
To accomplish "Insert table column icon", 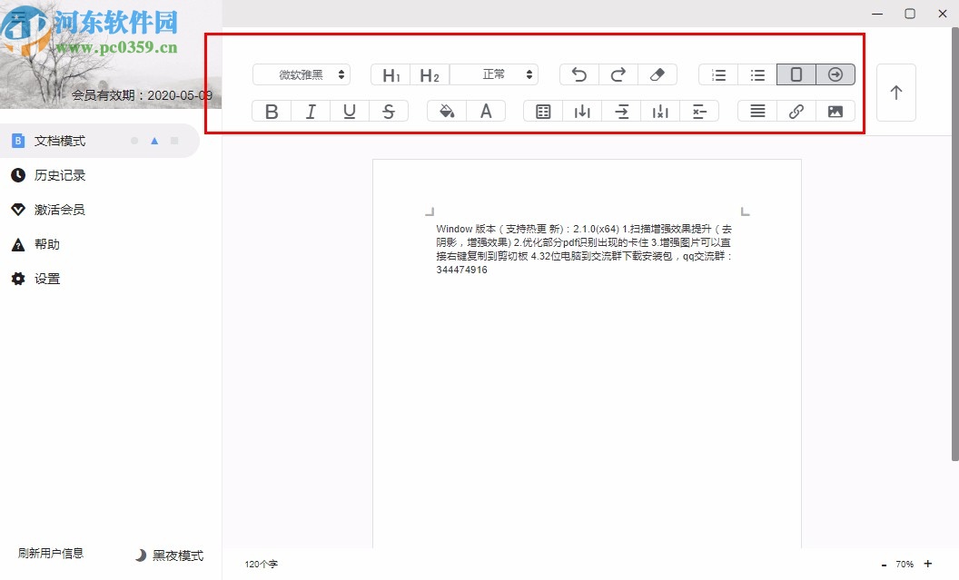I will coord(582,112).
